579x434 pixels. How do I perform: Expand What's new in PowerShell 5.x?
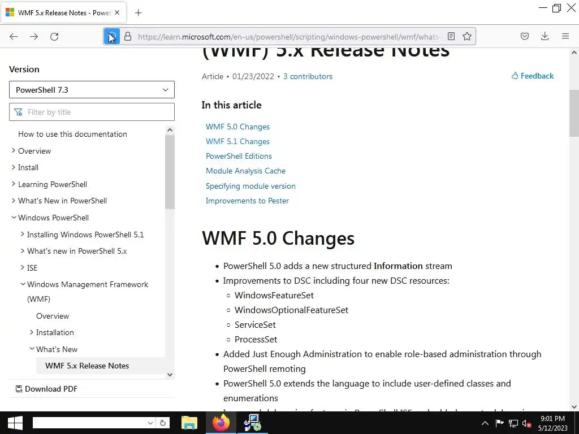click(23, 250)
